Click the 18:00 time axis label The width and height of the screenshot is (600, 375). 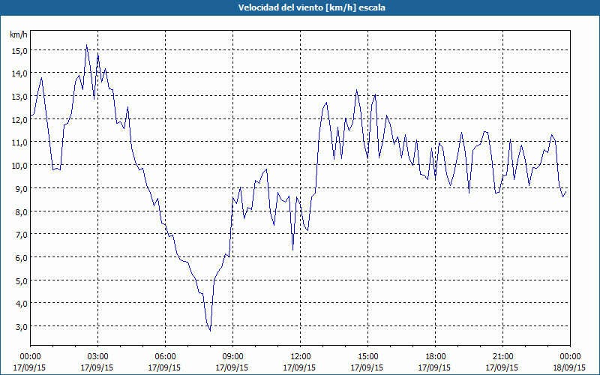436,357
